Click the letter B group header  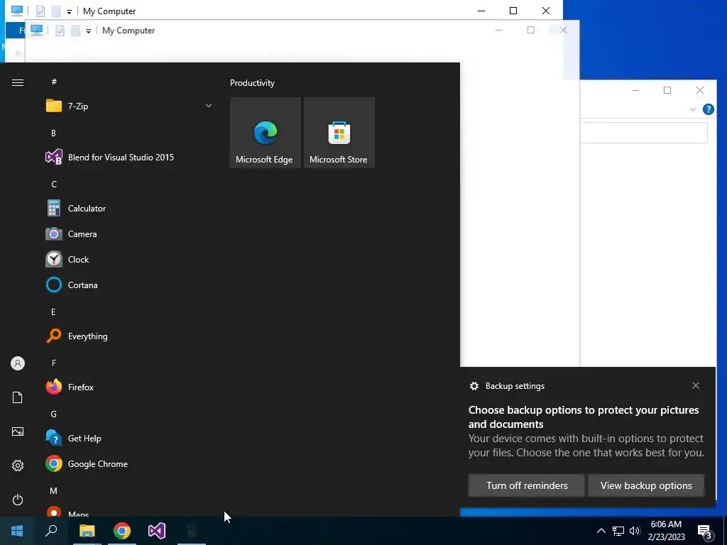[x=53, y=133]
